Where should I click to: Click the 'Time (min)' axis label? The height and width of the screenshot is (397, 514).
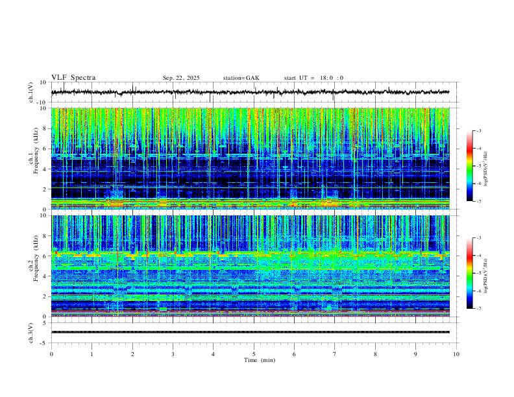(260, 360)
